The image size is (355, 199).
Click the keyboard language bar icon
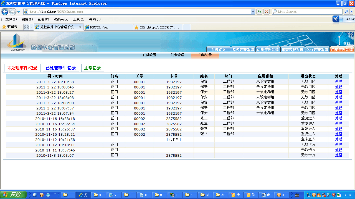pyautogui.click(x=297, y=195)
